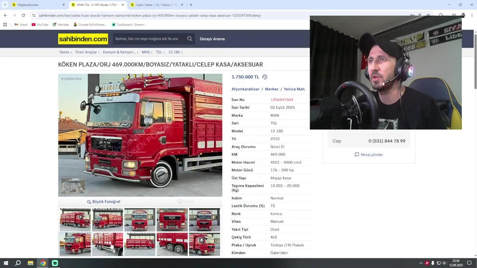Viewport: 477px width, 268px height.
Task: Go to Ticari Araçlar breadcrumb
Action: click(x=86, y=52)
